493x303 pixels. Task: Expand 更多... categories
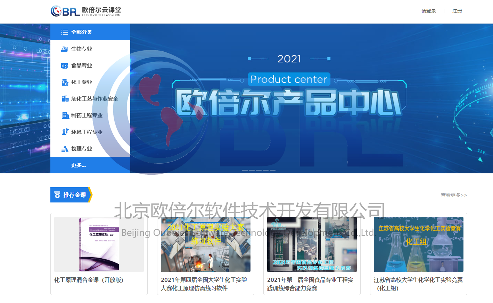[x=90, y=165]
